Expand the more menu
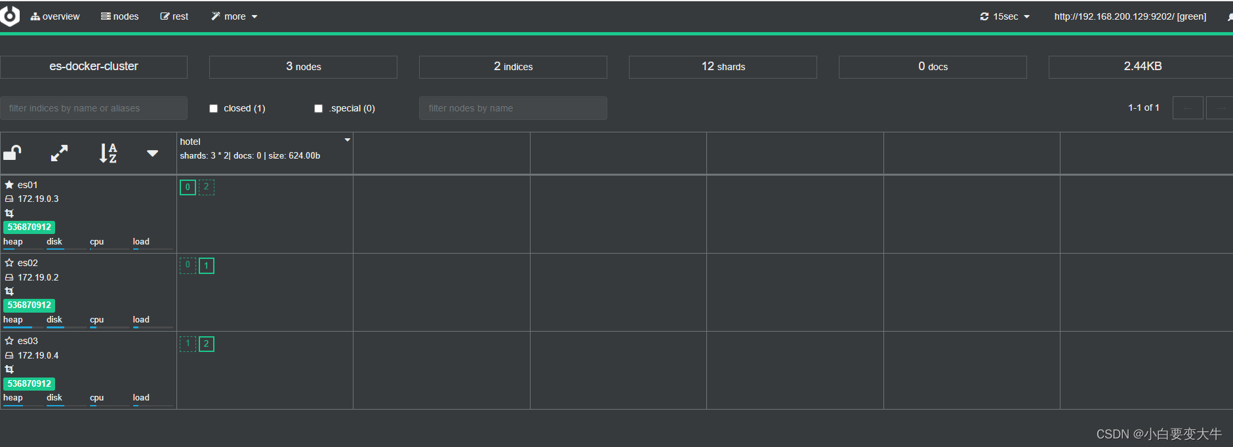This screenshot has height=447, width=1233. click(x=234, y=16)
